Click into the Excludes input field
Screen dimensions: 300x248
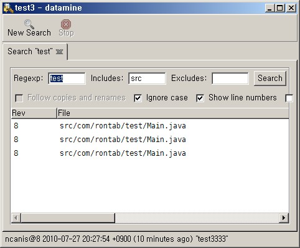[x=230, y=79]
